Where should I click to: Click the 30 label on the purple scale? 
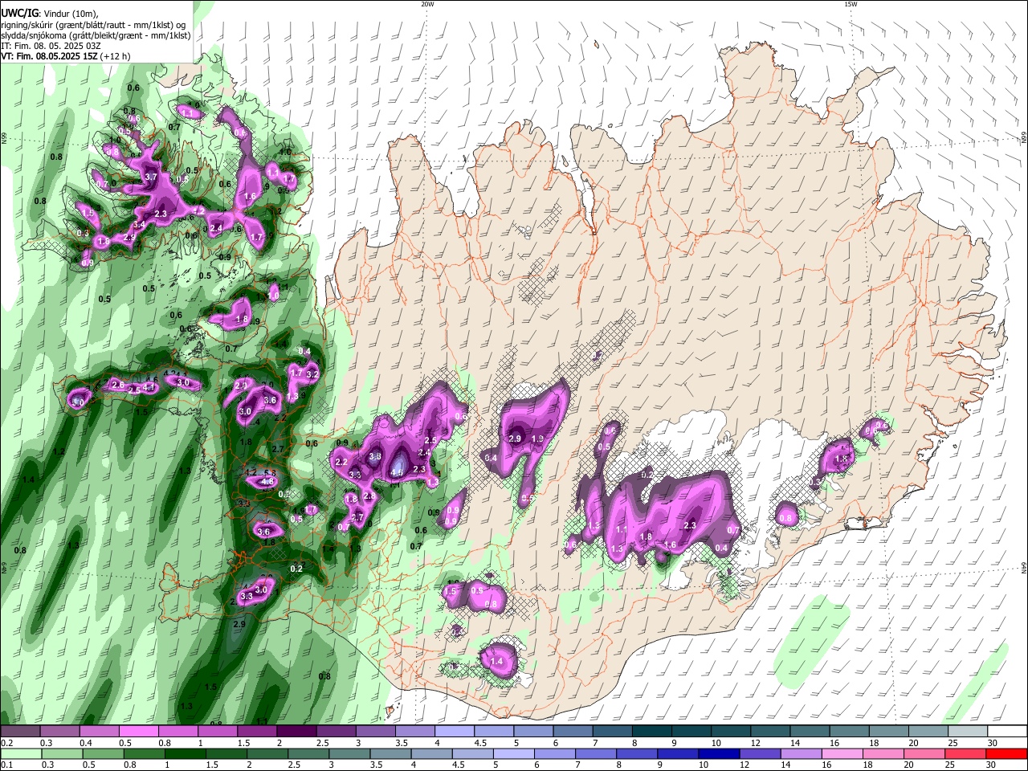click(x=992, y=743)
